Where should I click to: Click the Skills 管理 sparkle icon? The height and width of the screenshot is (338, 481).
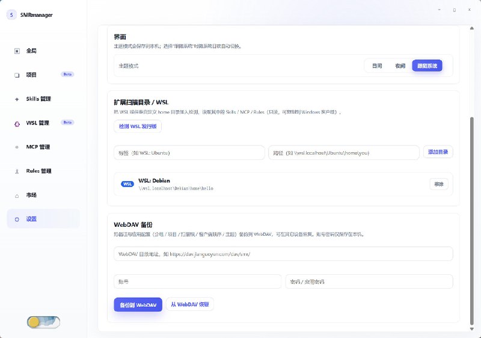(x=17, y=99)
